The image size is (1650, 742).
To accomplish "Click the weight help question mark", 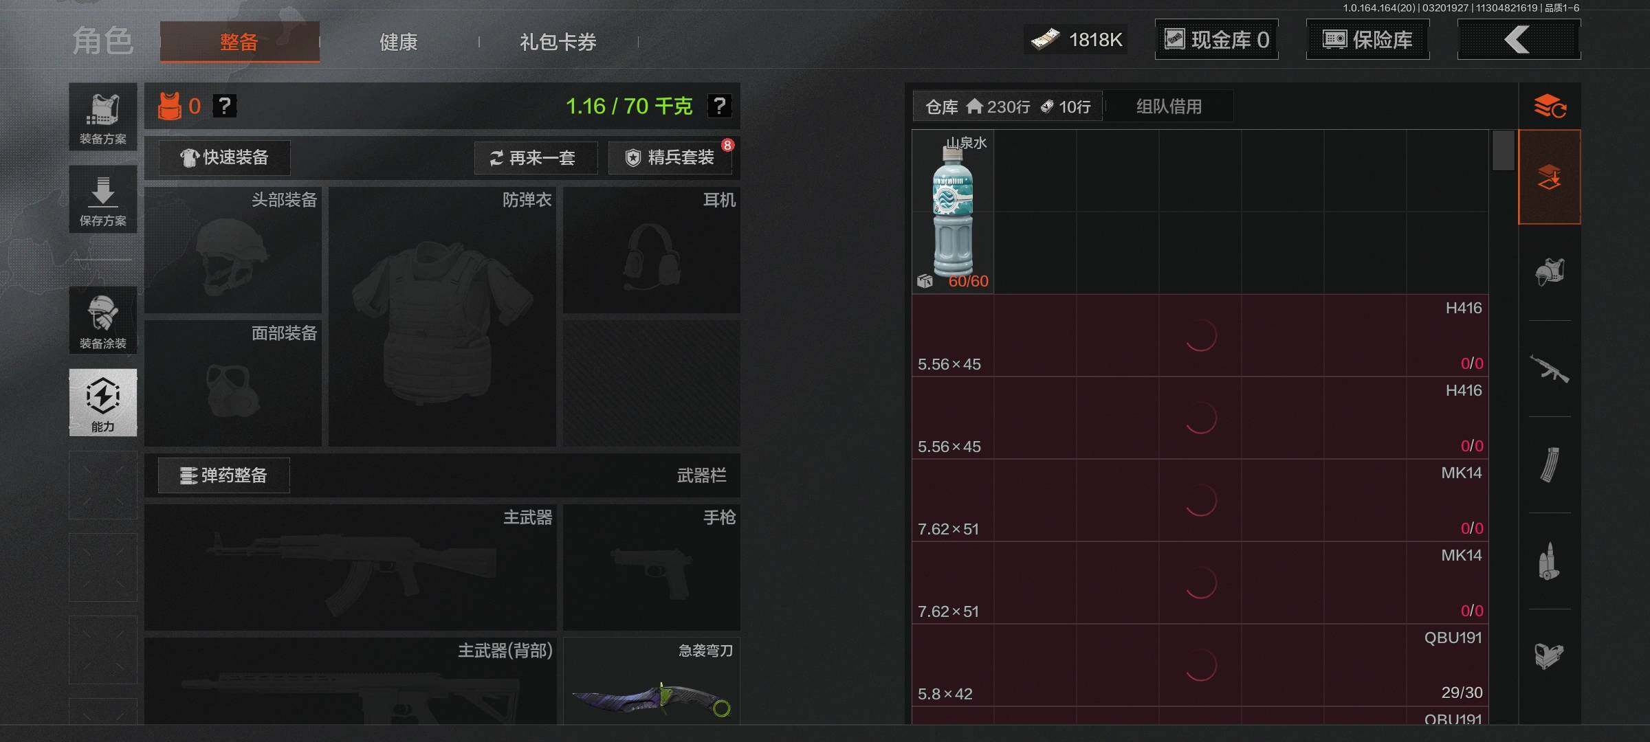I will click(x=719, y=106).
